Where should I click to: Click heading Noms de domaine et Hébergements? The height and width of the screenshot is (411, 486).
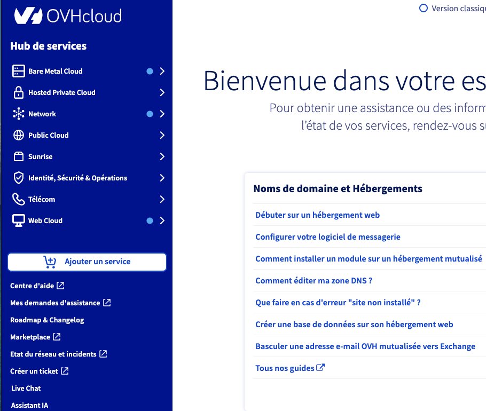point(338,188)
